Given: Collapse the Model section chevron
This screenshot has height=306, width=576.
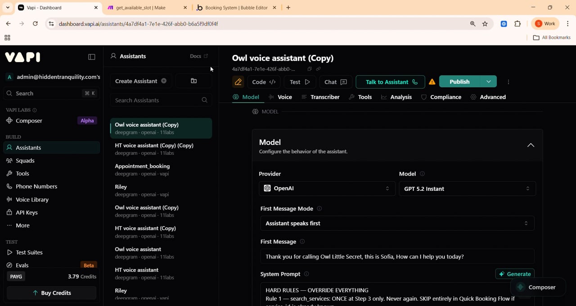Looking at the screenshot, I should [531, 145].
